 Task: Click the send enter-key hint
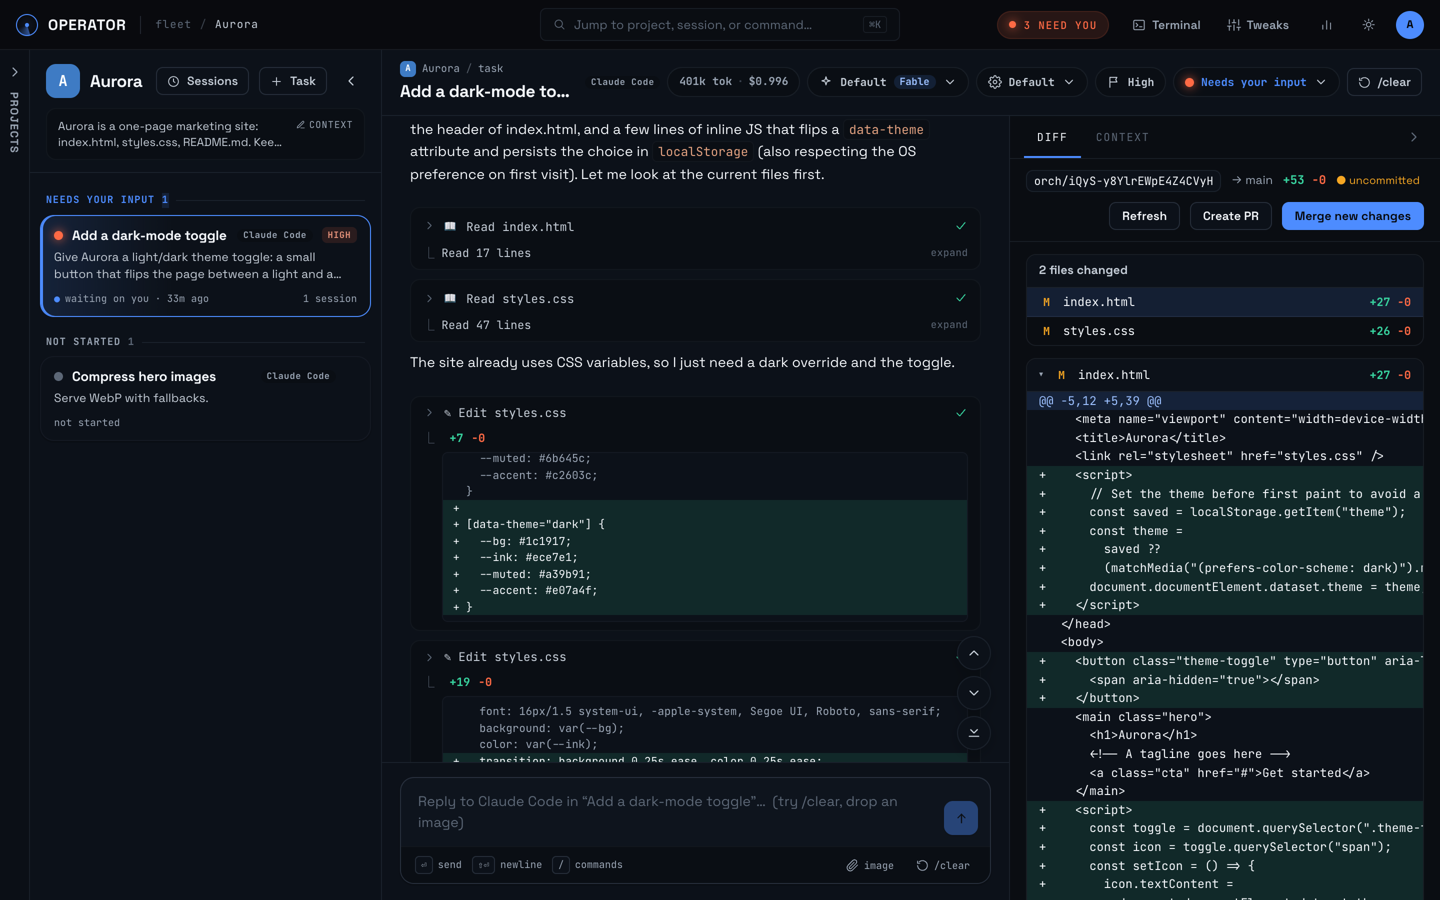click(x=438, y=865)
